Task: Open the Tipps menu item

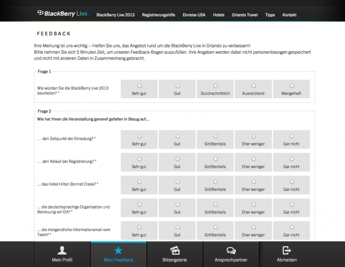Action: tap(270, 15)
